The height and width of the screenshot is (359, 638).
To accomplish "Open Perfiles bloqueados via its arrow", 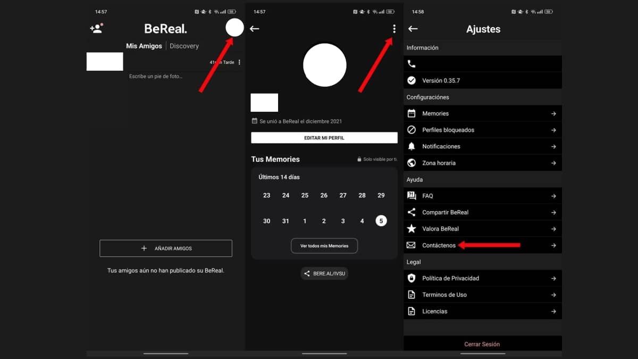I will [x=553, y=130].
